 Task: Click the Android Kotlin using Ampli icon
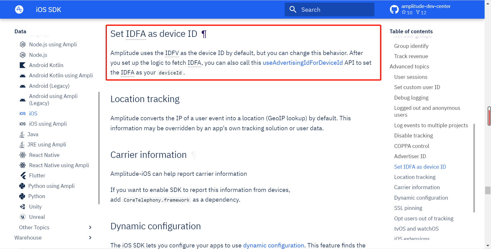coord(23,75)
